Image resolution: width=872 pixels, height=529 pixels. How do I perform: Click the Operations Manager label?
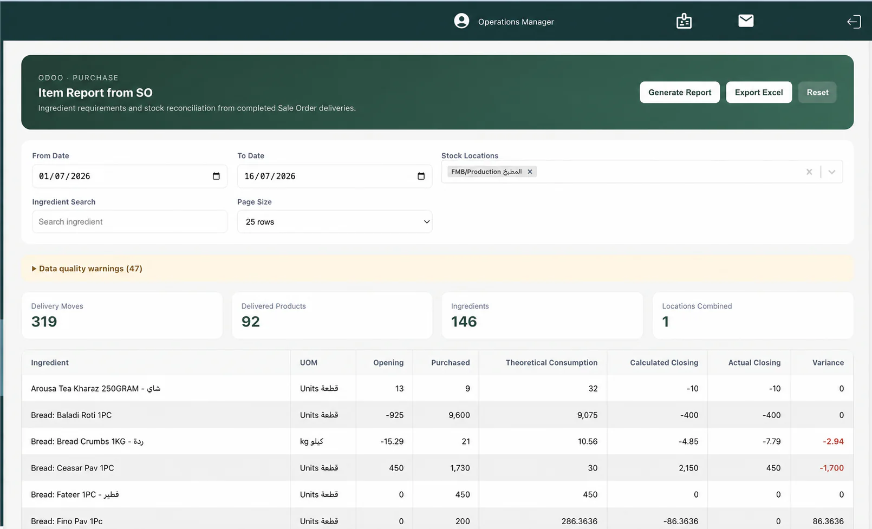point(516,22)
